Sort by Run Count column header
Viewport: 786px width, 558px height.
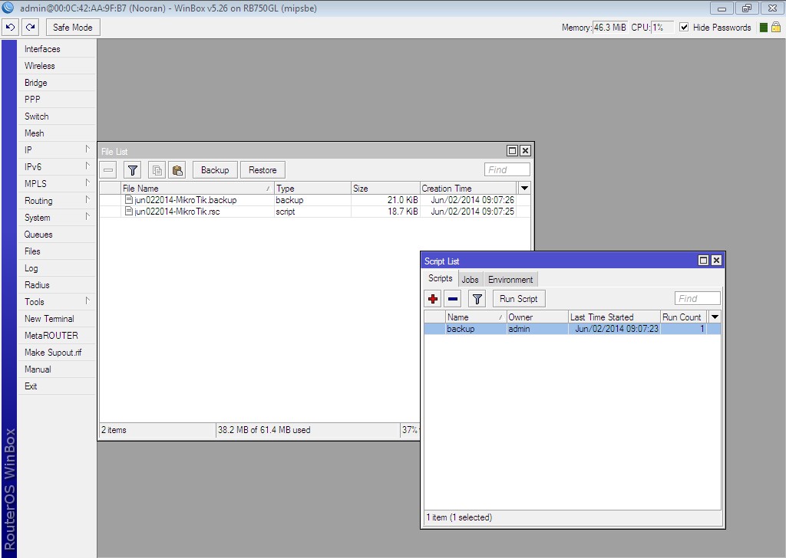[x=684, y=317]
